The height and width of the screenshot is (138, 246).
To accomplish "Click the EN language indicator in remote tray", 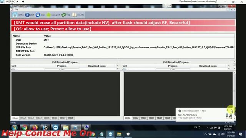I will pos(196,127).
